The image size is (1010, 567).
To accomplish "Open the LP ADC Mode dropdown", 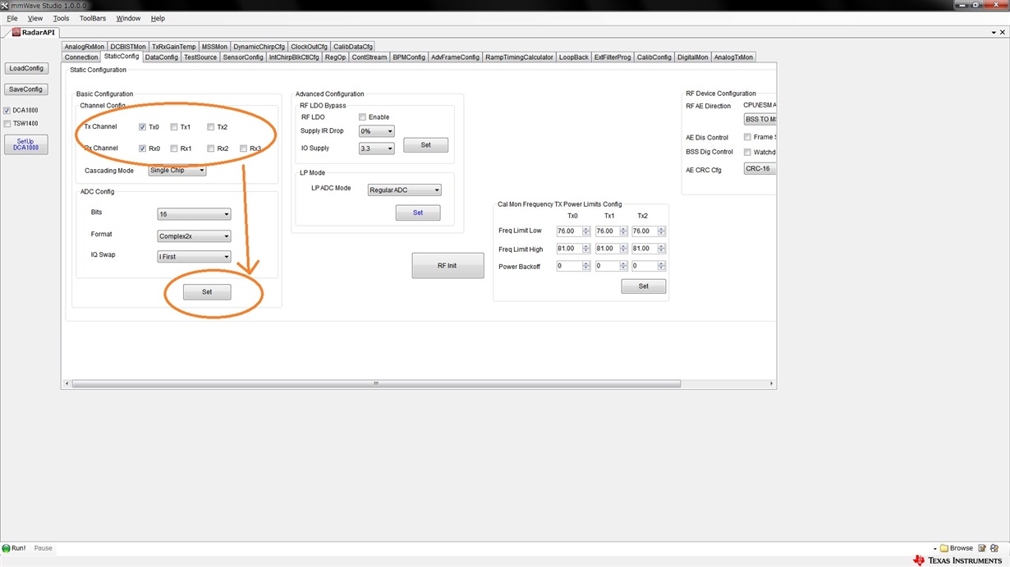I will [404, 190].
